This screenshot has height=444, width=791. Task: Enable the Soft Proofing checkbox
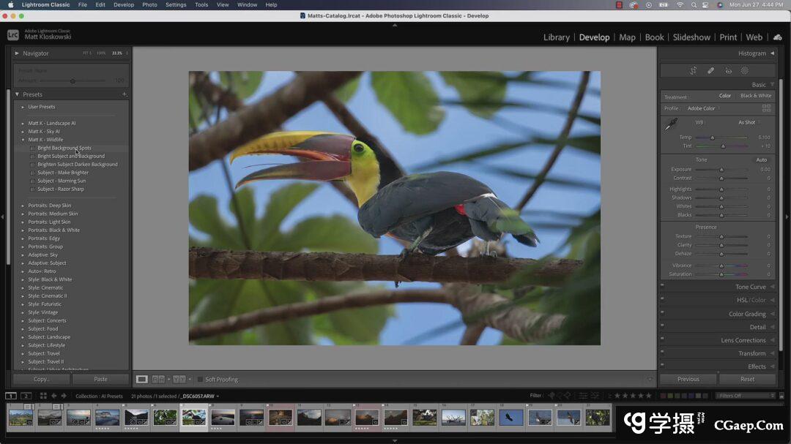click(x=200, y=380)
